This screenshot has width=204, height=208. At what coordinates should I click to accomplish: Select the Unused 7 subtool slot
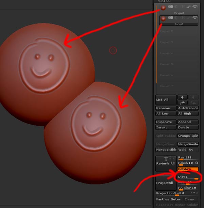pos(179,86)
